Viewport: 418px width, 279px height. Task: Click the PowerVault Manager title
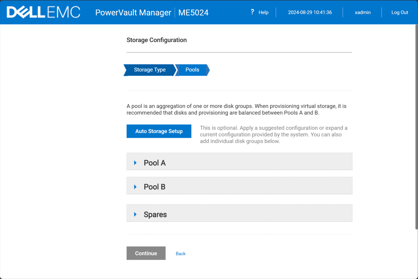pyautogui.click(x=133, y=13)
